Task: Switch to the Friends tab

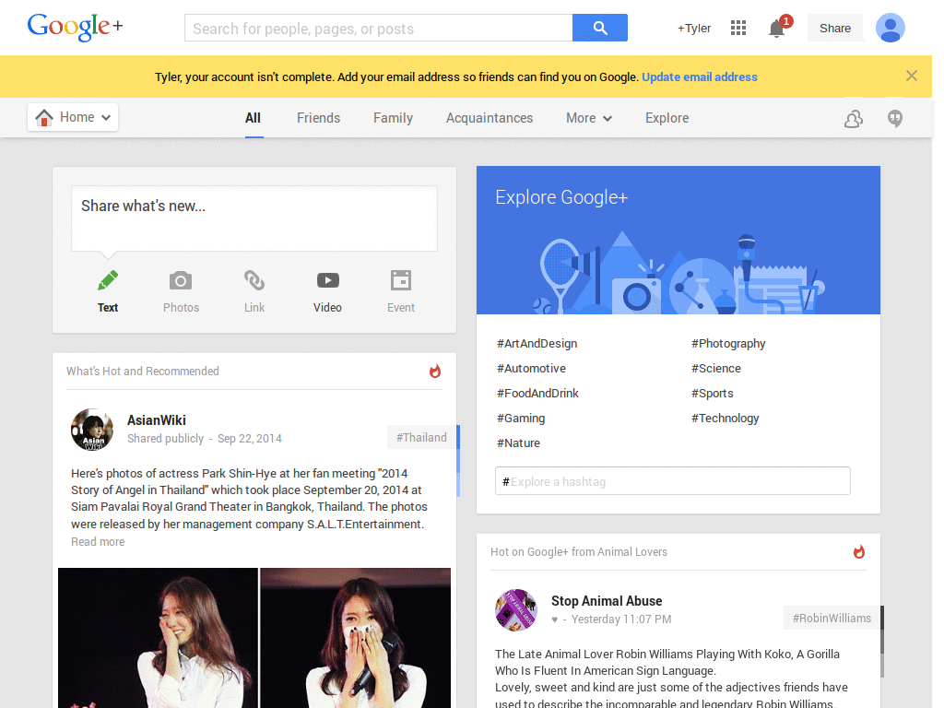Action: tap(318, 118)
